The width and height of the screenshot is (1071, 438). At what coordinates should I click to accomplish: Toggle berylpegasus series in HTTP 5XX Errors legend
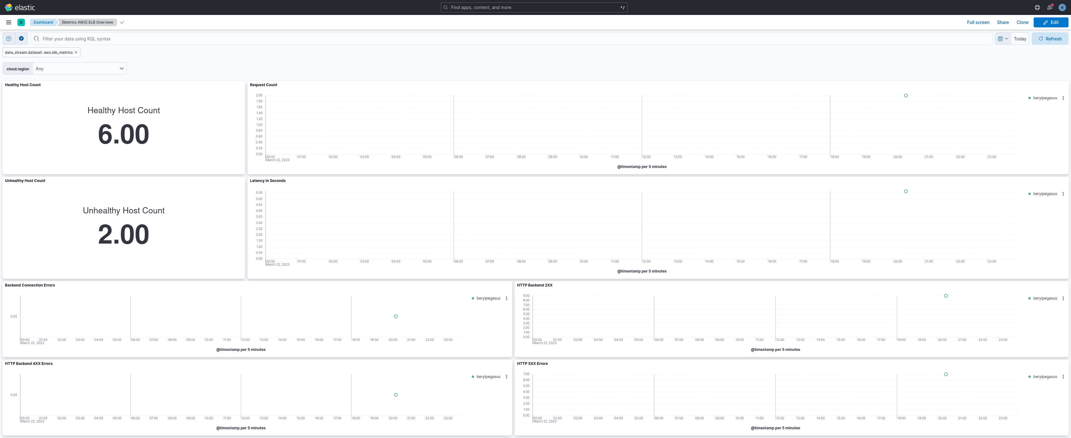[1045, 377]
